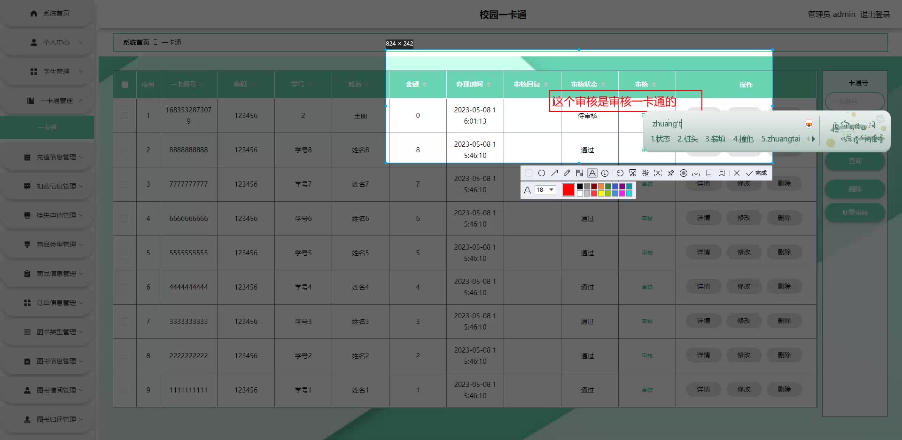The width and height of the screenshot is (902, 440).
Task: Select the pencil freehand tool
Action: 567,173
